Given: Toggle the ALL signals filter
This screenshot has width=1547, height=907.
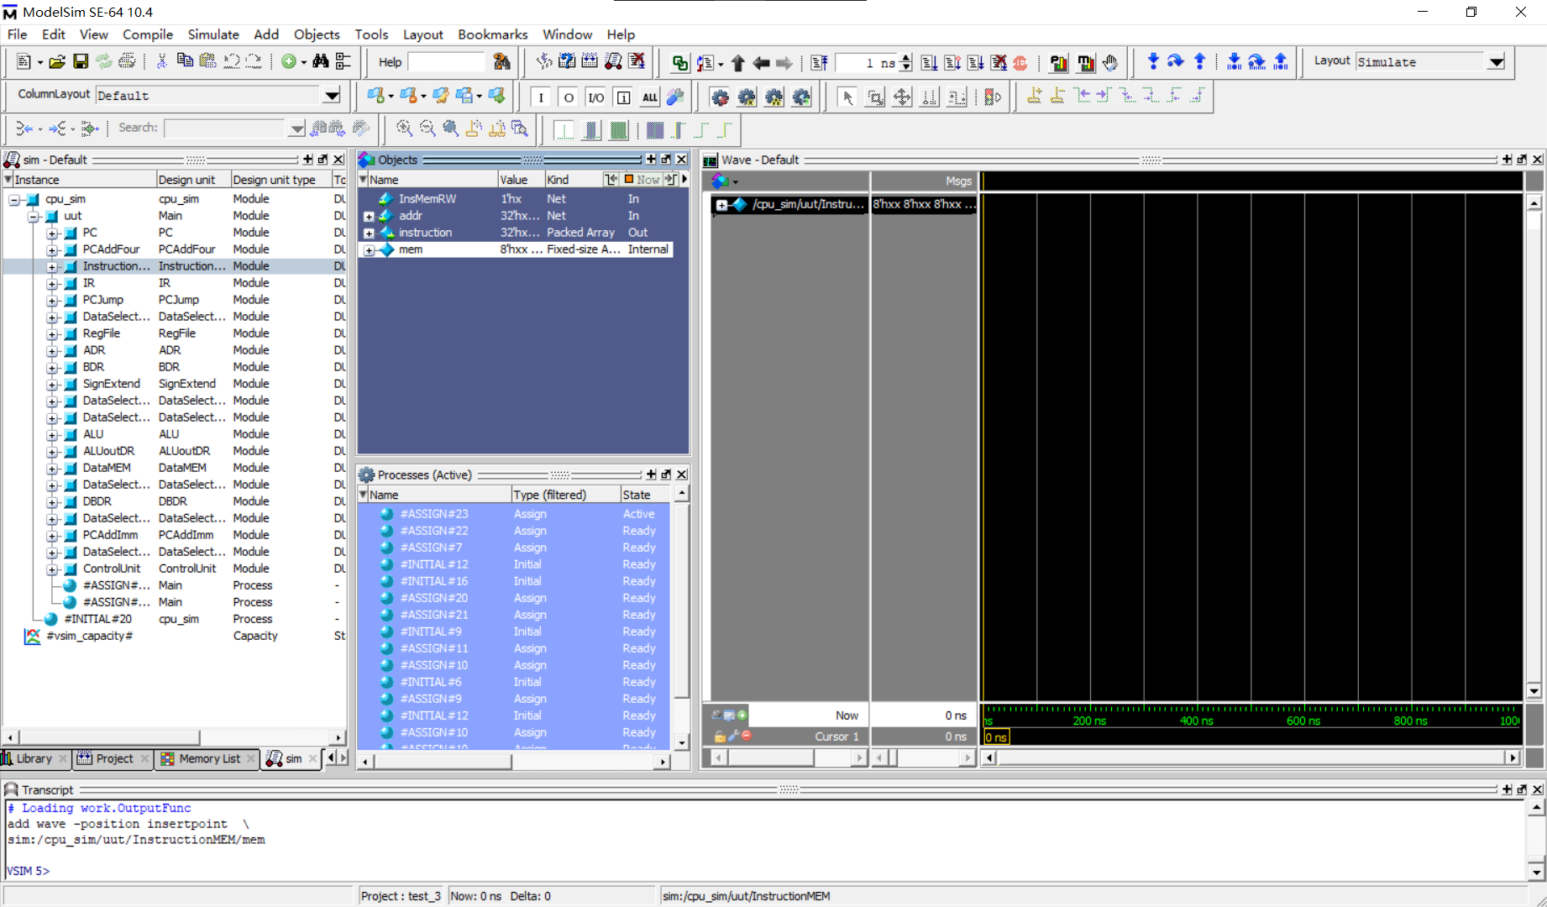Looking at the screenshot, I should (x=650, y=97).
